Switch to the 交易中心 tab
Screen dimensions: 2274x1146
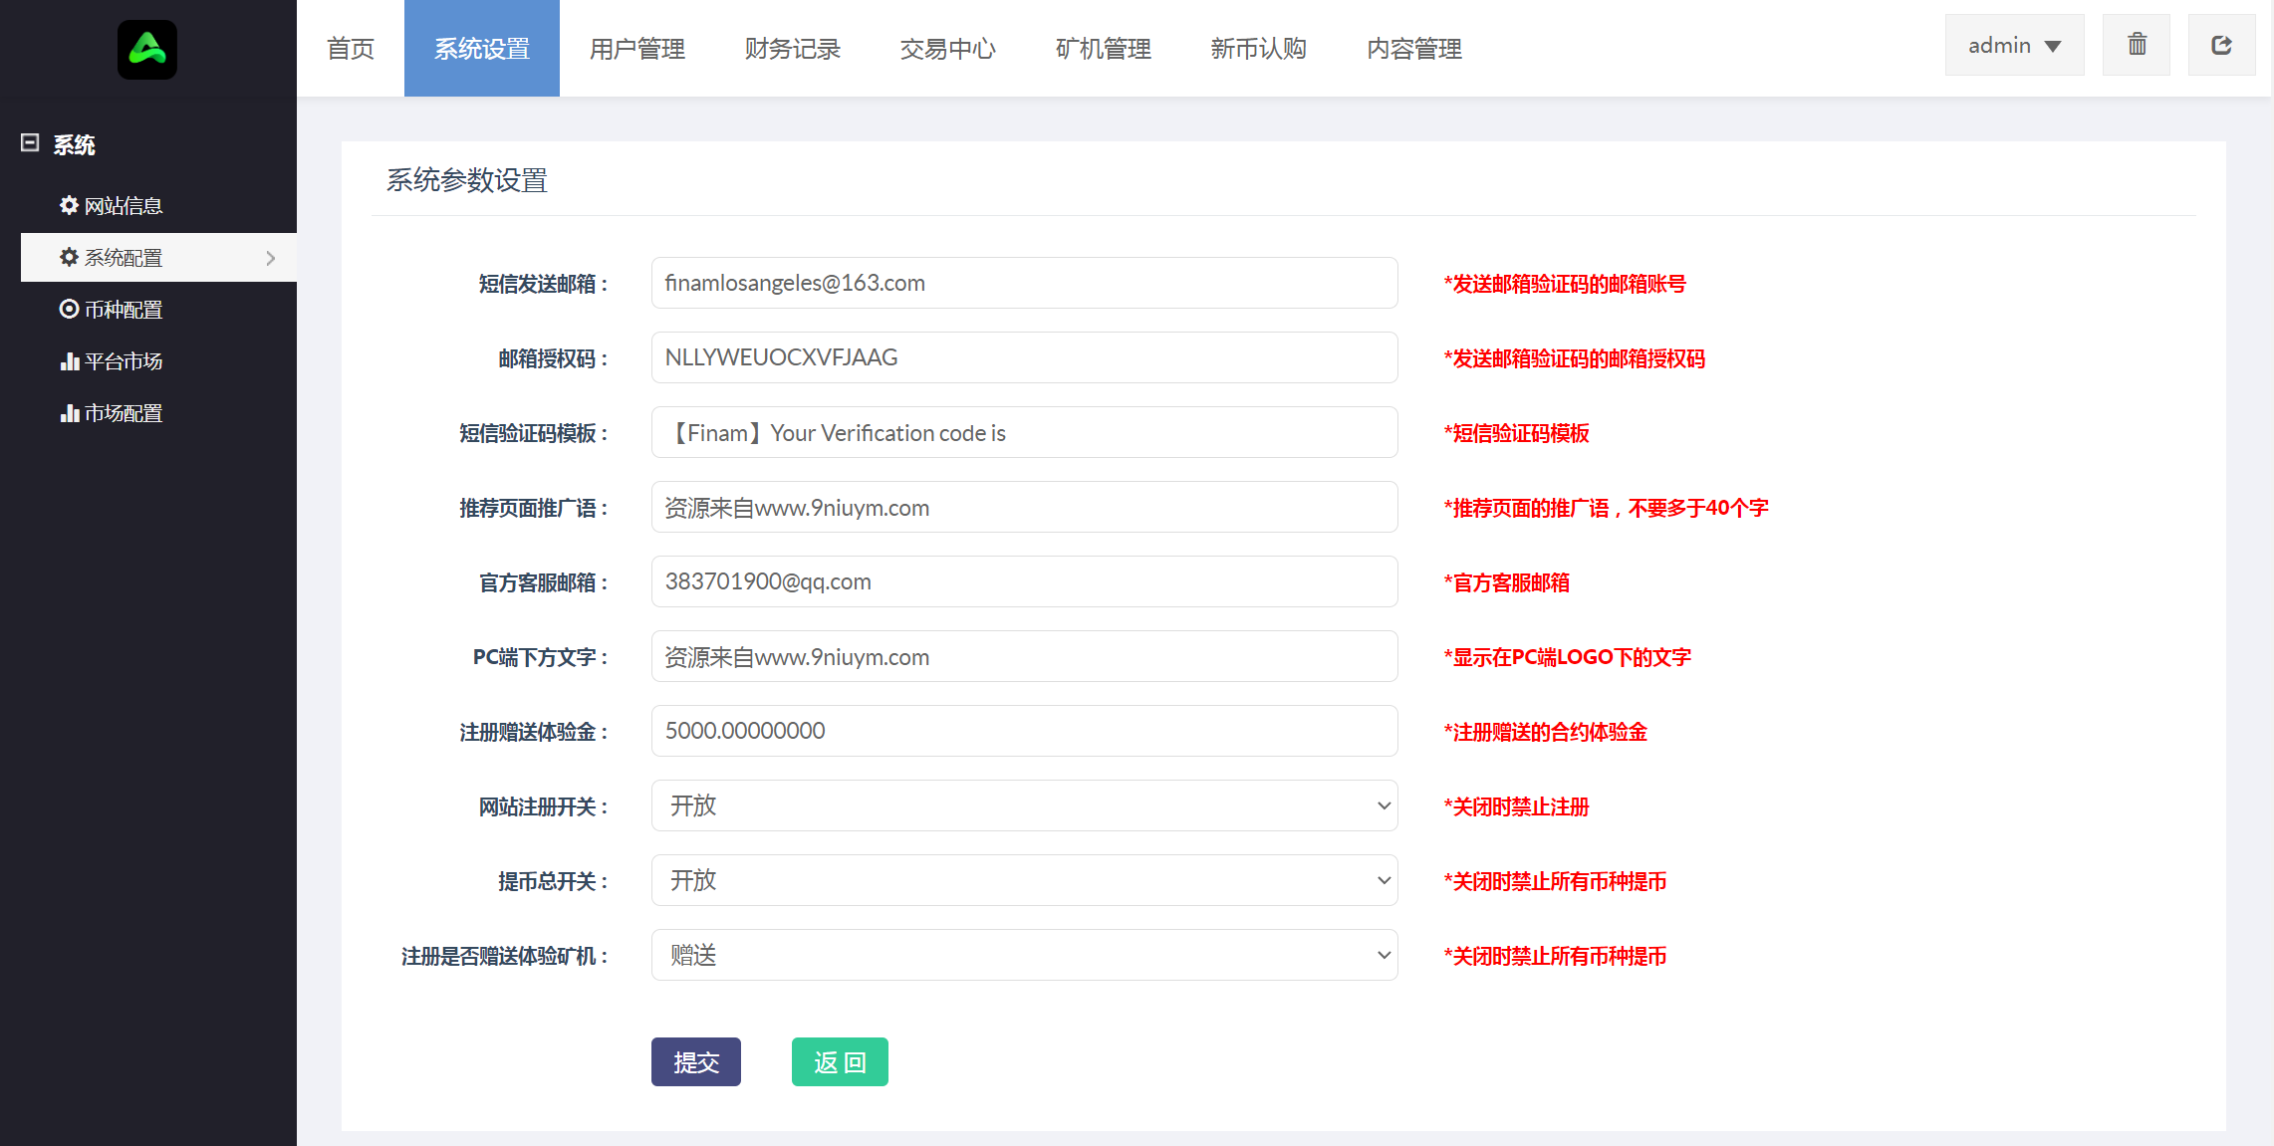click(x=948, y=48)
